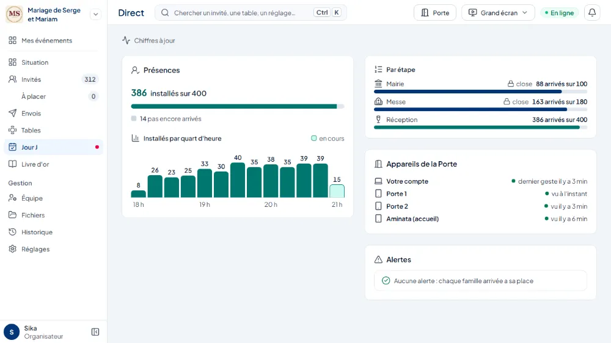Click the Ctrl keyboard shortcut hint

coord(322,12)
